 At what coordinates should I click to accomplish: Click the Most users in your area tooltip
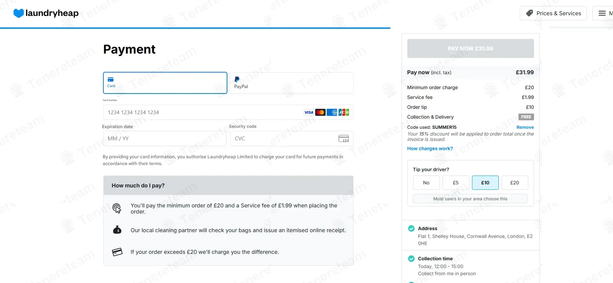coord(470,199)
